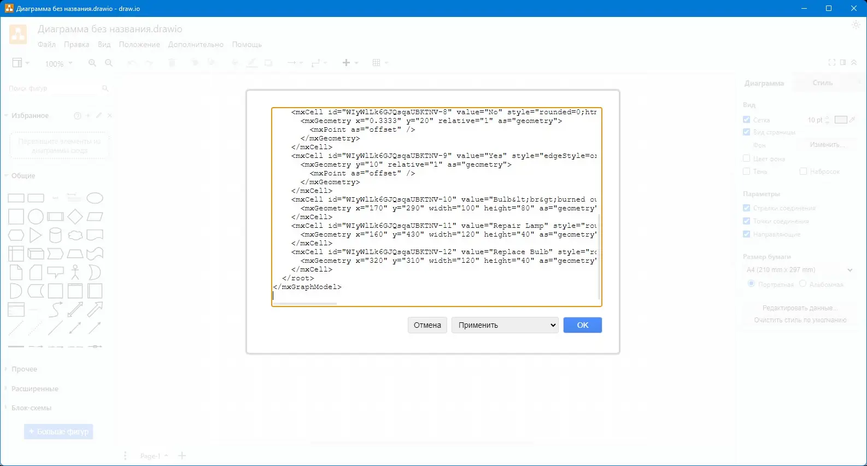Screen dimensions: 867x466
Task: Enable the Цвет фона checkbox
Action: pos(747,158)
